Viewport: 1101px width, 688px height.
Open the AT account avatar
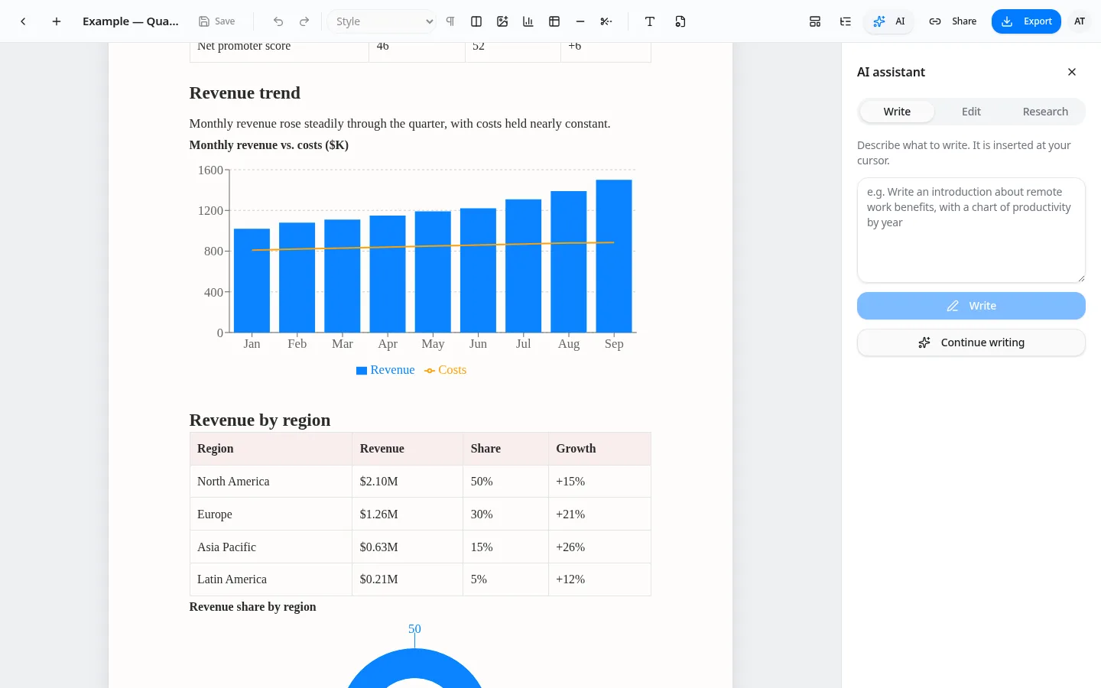pos(1080,21)
